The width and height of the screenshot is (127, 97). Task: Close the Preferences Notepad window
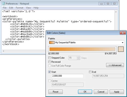click(114, 4)
